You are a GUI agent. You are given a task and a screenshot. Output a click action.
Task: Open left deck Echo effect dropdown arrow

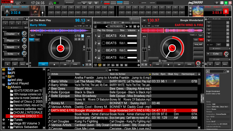pyautogui.click(x=18, y=54)
